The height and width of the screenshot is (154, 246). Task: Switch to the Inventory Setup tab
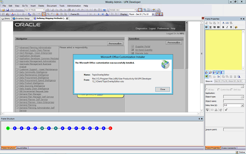click(22, 18)
